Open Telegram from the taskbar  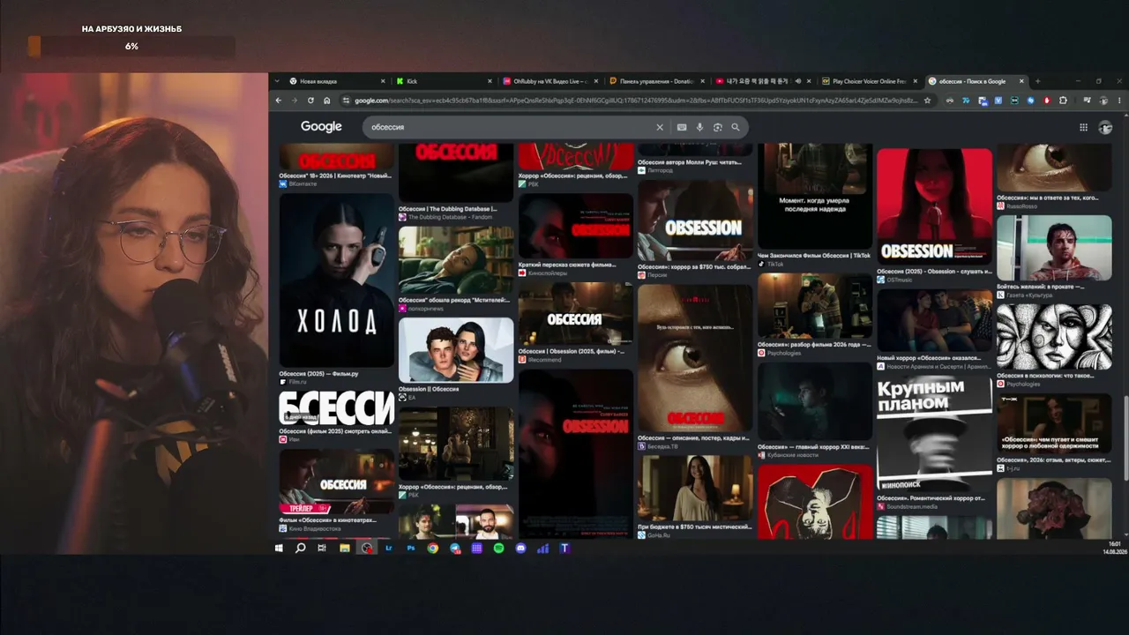coord(454,548)
